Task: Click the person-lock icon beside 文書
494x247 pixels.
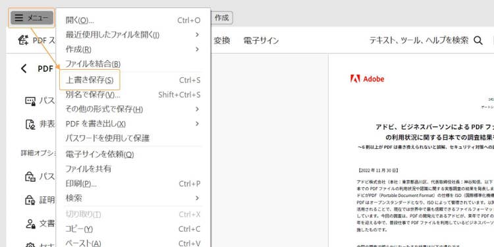Action: pyautogui.click(x=30, y=223)
